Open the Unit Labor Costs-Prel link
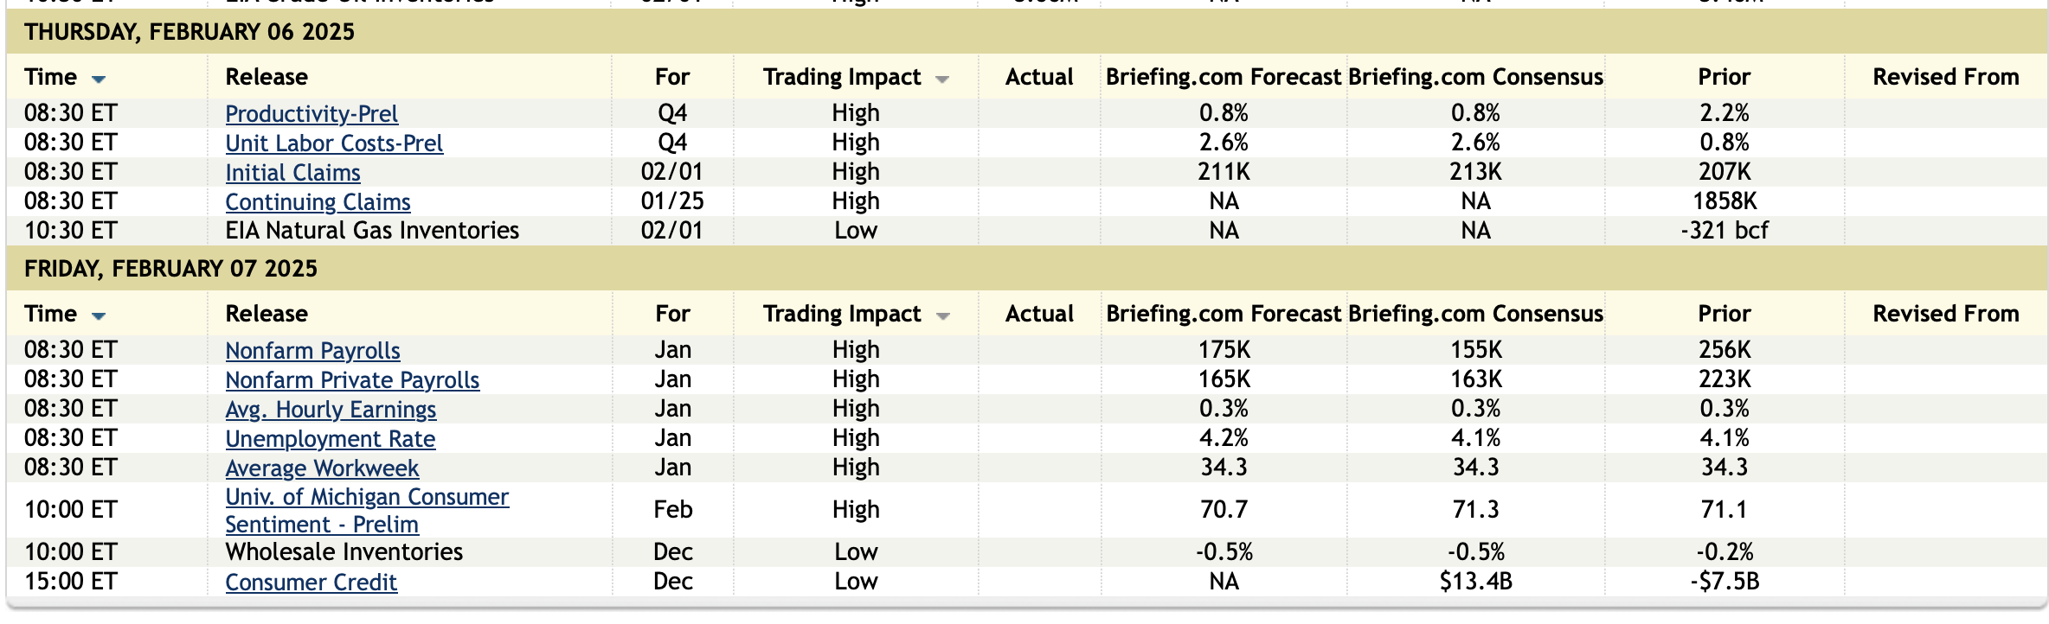The height and width of the screenshot is (624, 2049). 333,143
